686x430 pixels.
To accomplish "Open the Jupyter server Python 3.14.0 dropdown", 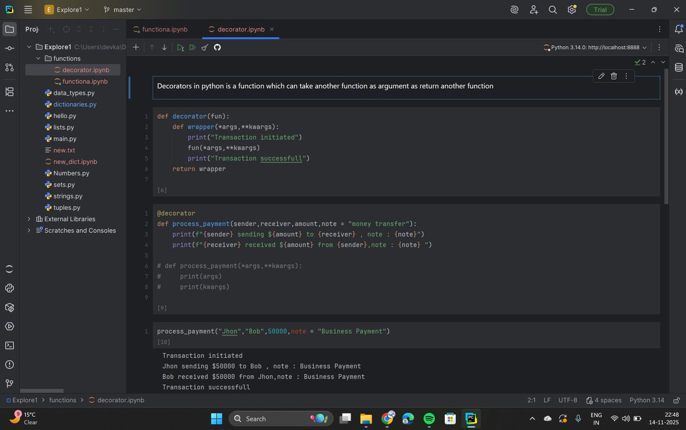I will point(595,47).
